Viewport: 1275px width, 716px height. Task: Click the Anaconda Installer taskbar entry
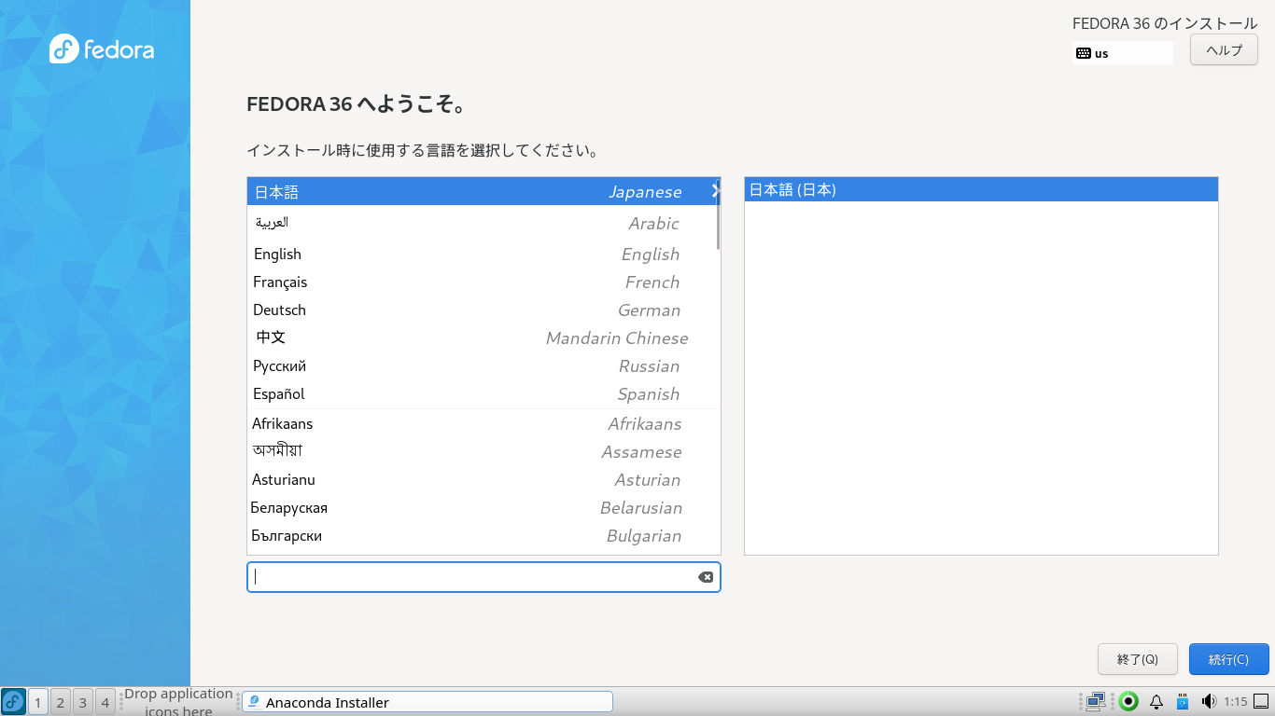[x=427, y=702]
